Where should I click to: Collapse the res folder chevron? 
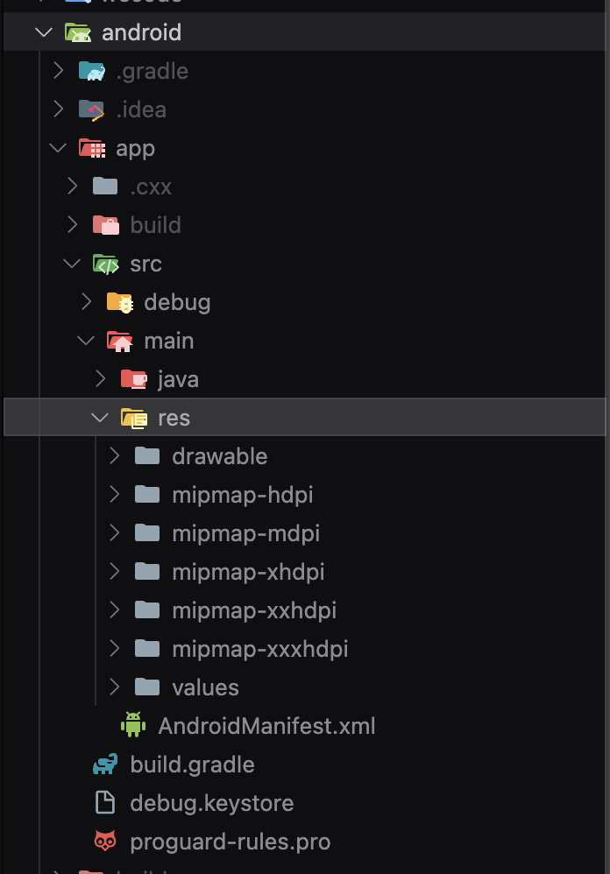click(x=100, y=418)
